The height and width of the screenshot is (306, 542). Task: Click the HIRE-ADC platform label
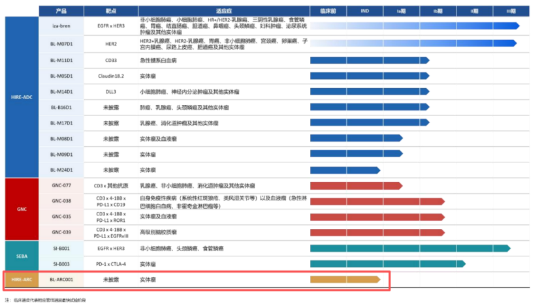tap(22, 97)
